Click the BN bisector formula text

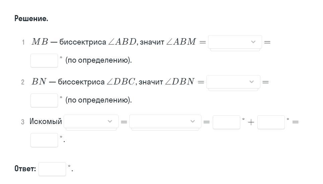pyautogui.click(x=39, y=82)
